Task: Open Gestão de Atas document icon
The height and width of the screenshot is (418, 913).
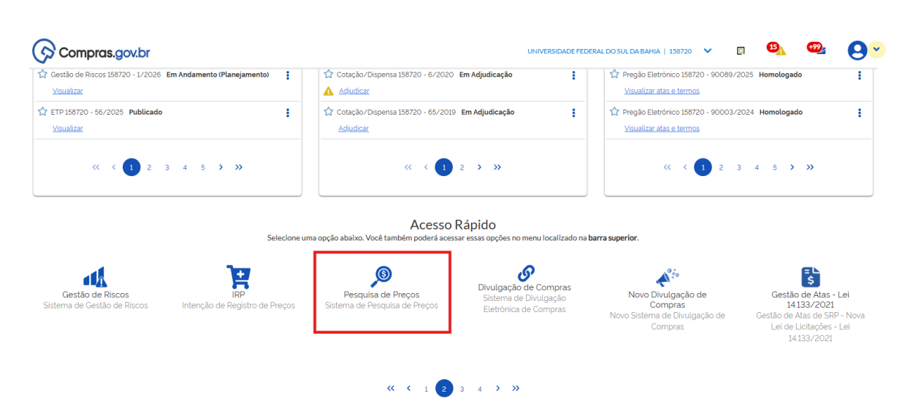Action: [810, 276]
